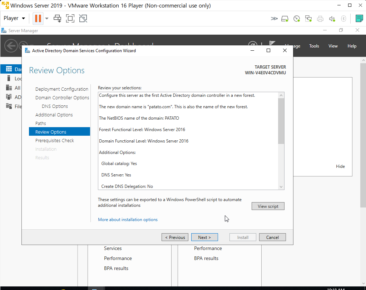
Task: Click the hard disk device icon
Action: coord(285,19)
